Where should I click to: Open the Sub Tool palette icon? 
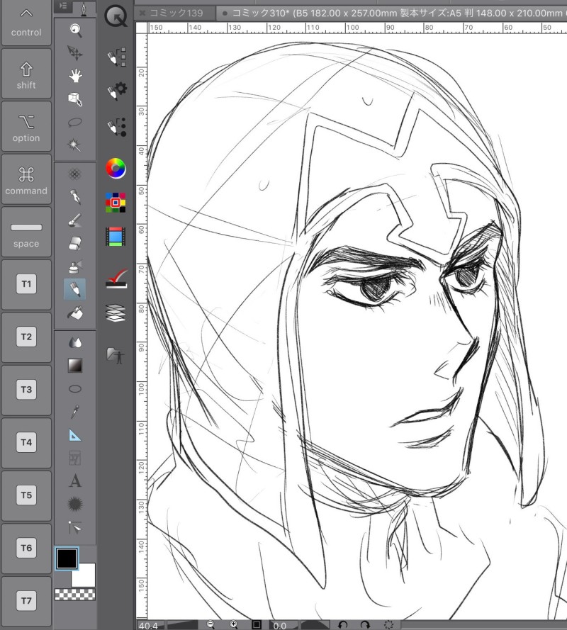(116, 57)
